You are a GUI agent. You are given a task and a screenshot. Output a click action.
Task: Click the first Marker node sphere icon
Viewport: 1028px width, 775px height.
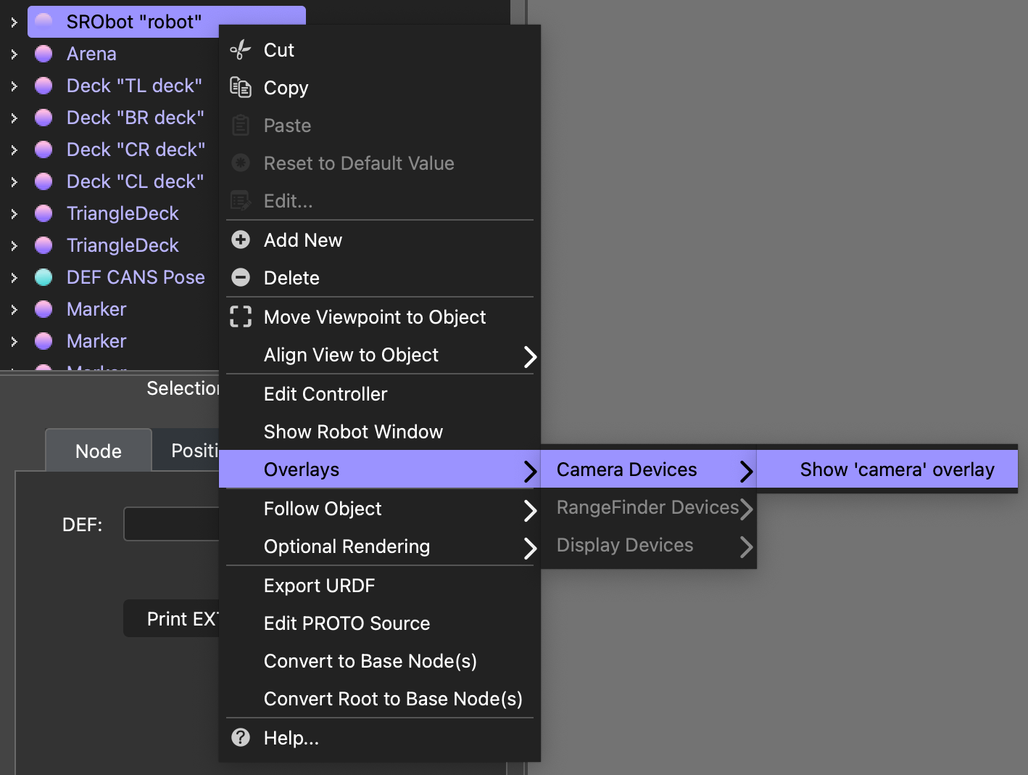pyautogui.click(x=43, y=308)
